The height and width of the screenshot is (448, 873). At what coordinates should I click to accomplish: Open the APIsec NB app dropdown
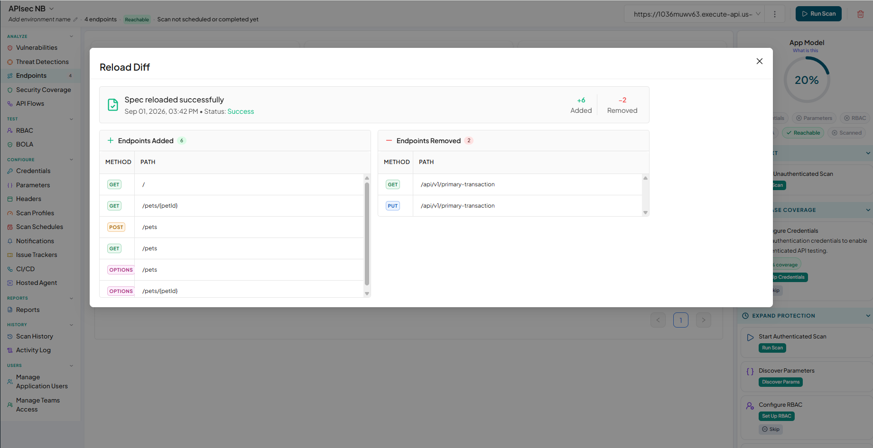pos(31,9)
